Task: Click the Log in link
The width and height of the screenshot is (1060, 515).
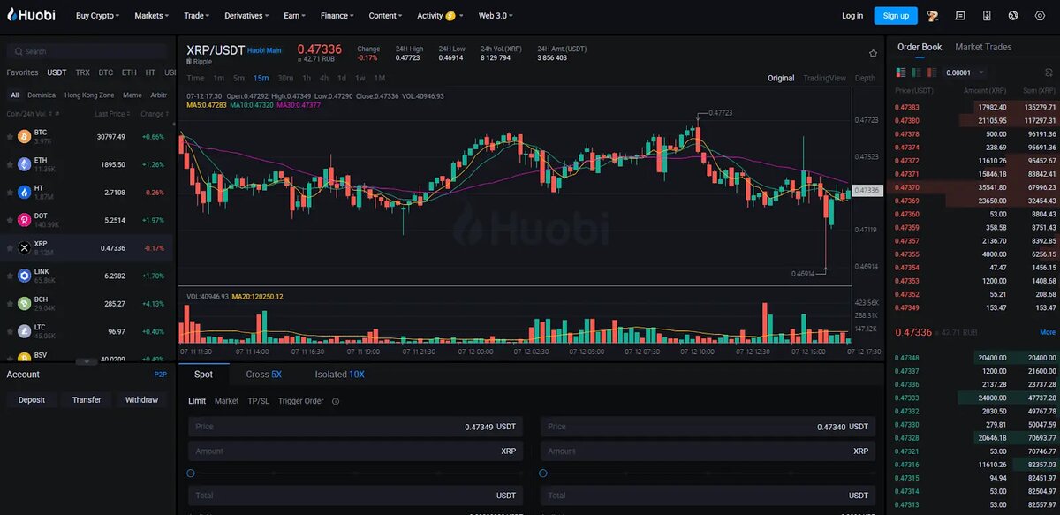Action: [852, 15]
